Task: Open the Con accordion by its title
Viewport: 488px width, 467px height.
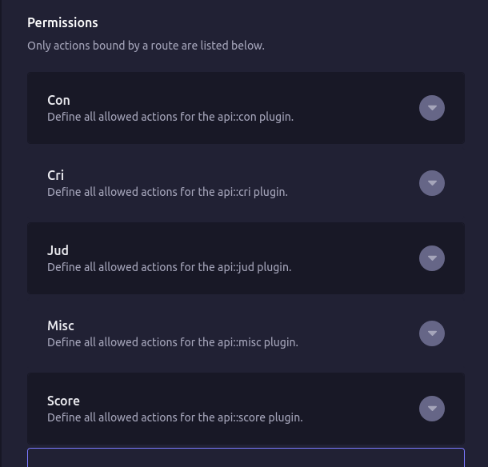Action: tap(58, 100)
